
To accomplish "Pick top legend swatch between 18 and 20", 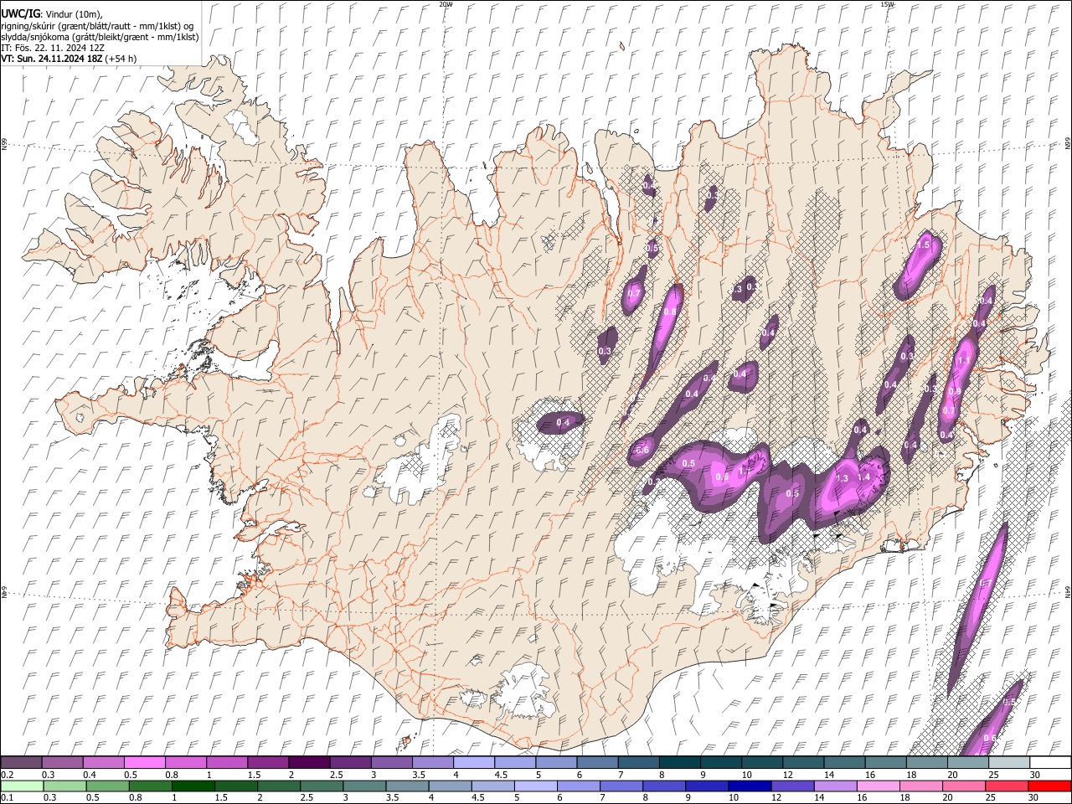I will pos(926,762).
